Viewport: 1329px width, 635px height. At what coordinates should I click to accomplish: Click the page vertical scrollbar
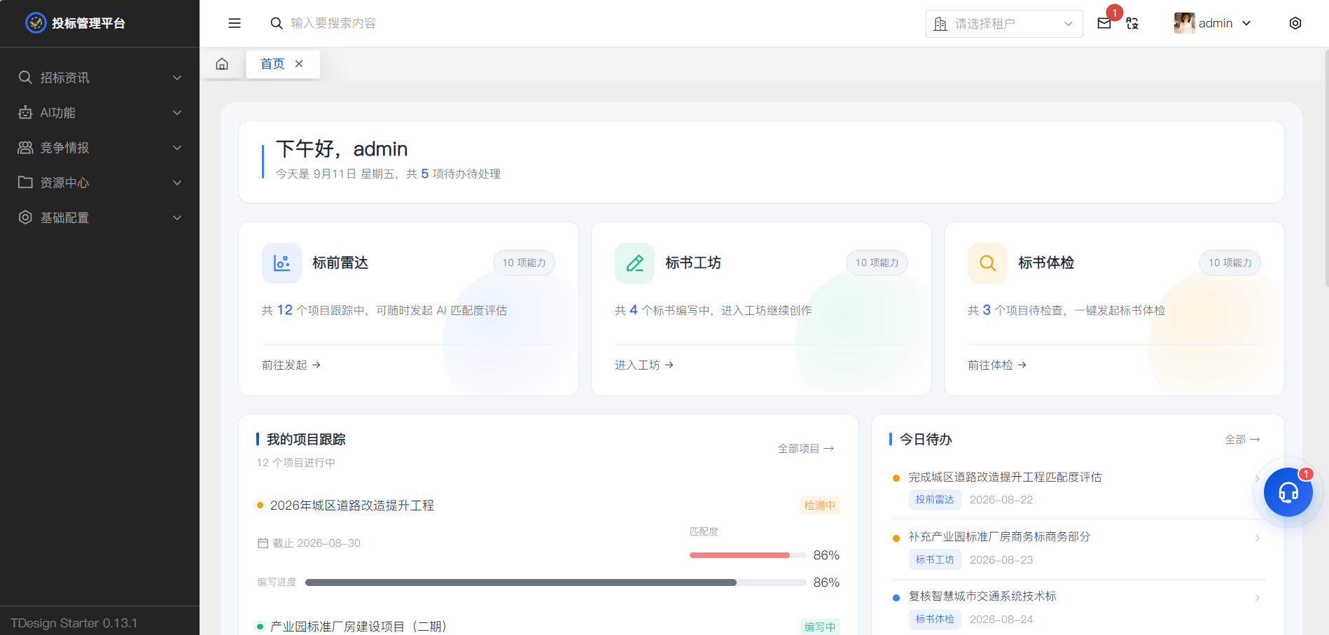click(x=1326, y=168)
